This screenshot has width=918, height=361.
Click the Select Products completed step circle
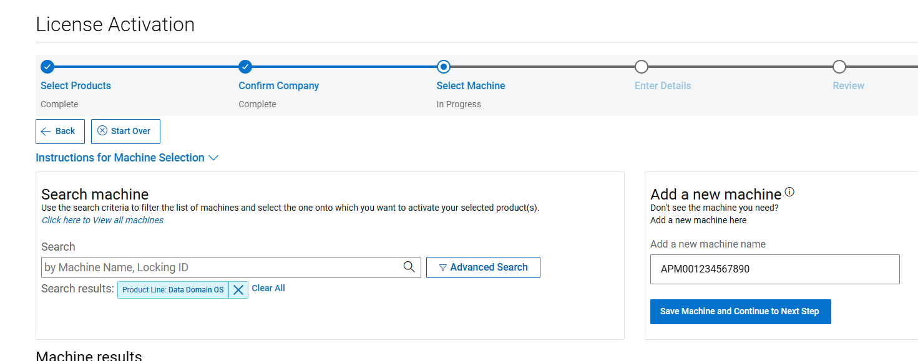[47, 67]
